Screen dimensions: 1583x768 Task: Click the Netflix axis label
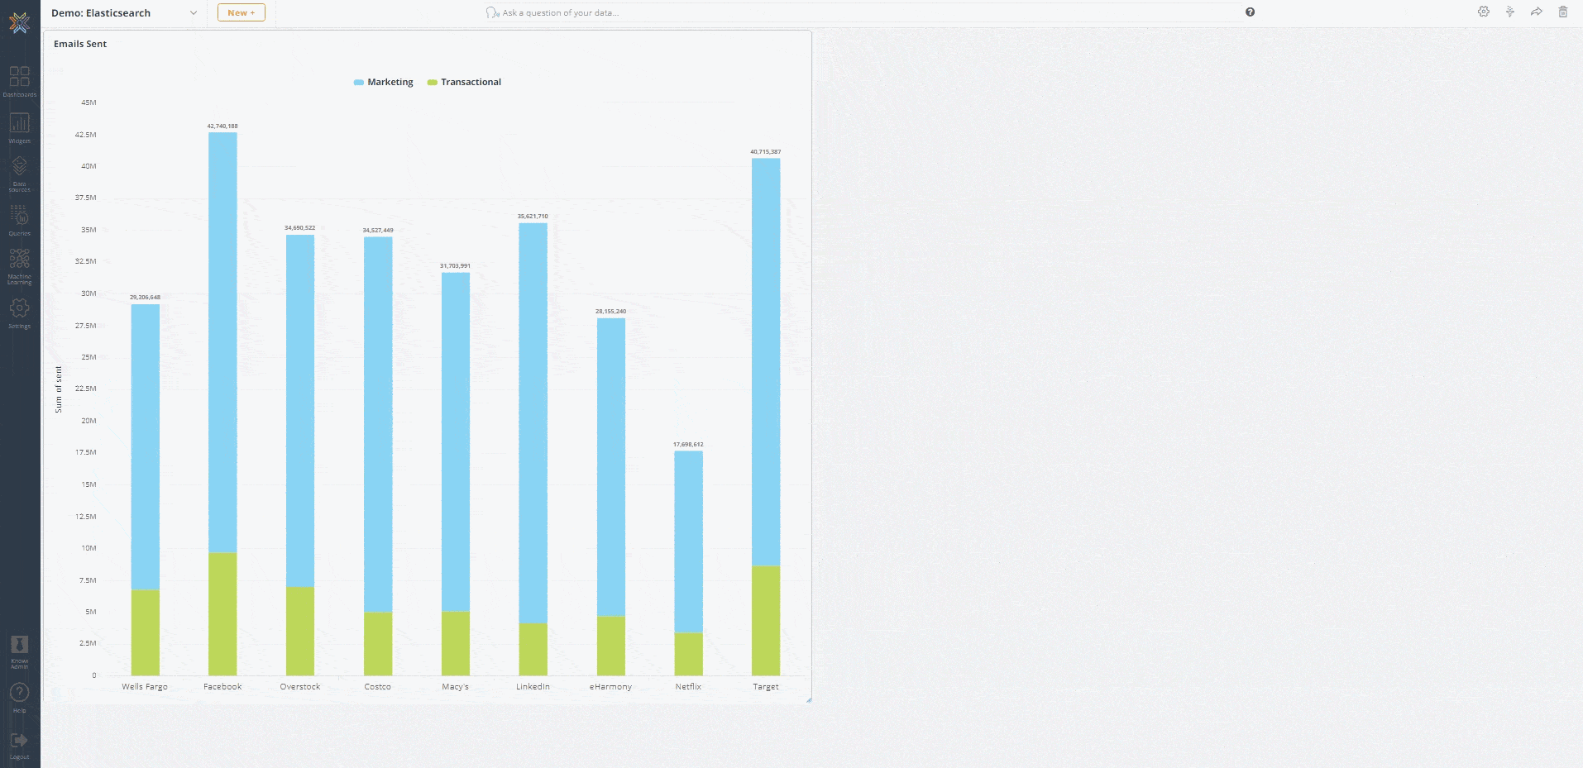click(688, 687)
